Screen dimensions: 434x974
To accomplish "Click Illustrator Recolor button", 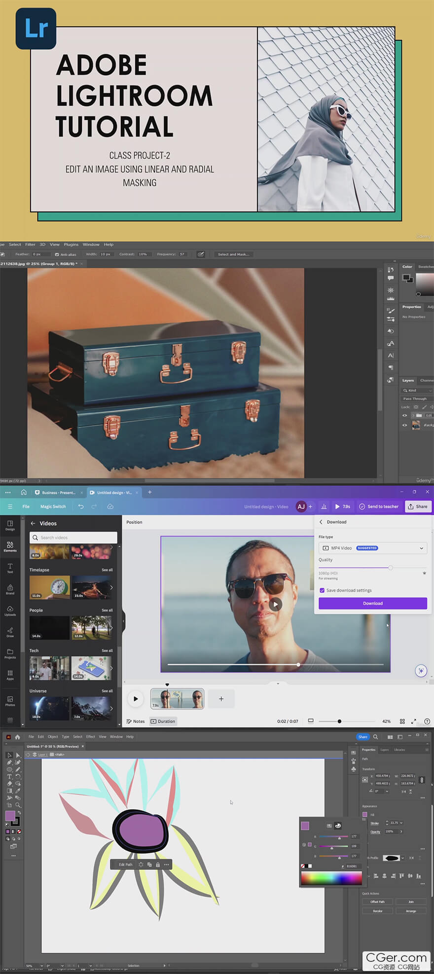I will pyautogui.click(x=378, y=911).
